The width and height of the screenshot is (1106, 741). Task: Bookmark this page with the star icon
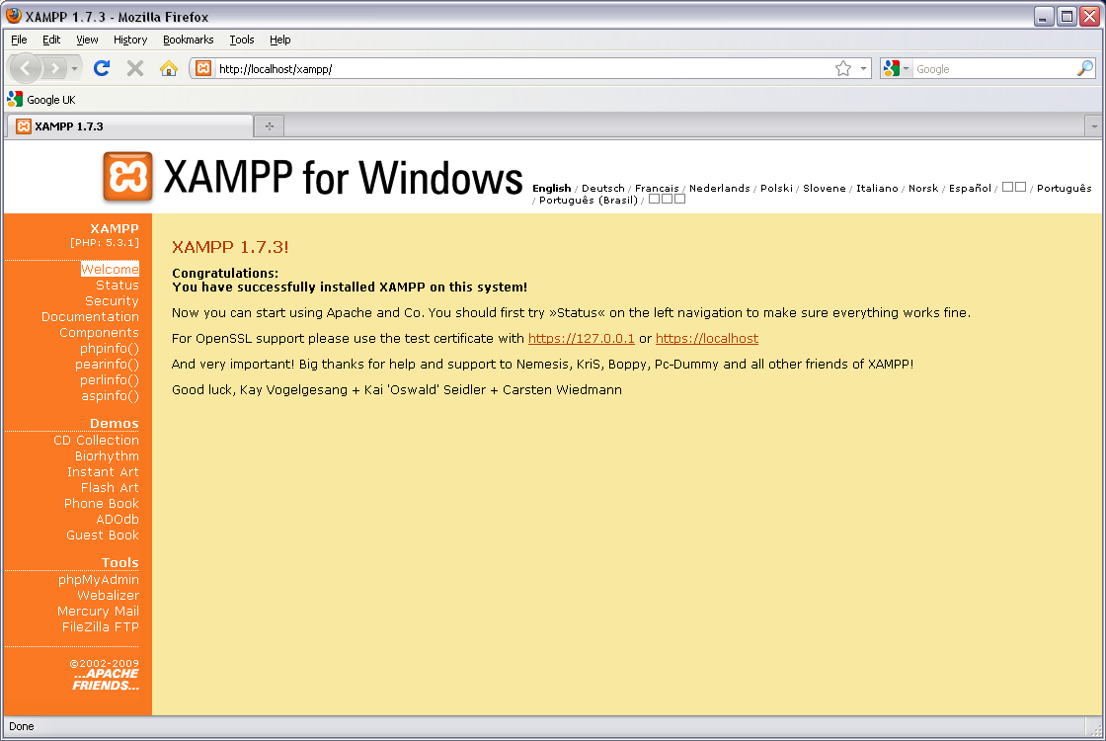(x=842, y=68)
